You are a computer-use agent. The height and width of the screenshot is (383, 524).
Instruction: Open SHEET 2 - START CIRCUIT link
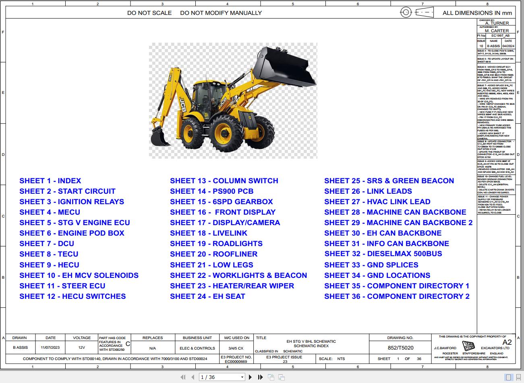[x=67, y=191]
